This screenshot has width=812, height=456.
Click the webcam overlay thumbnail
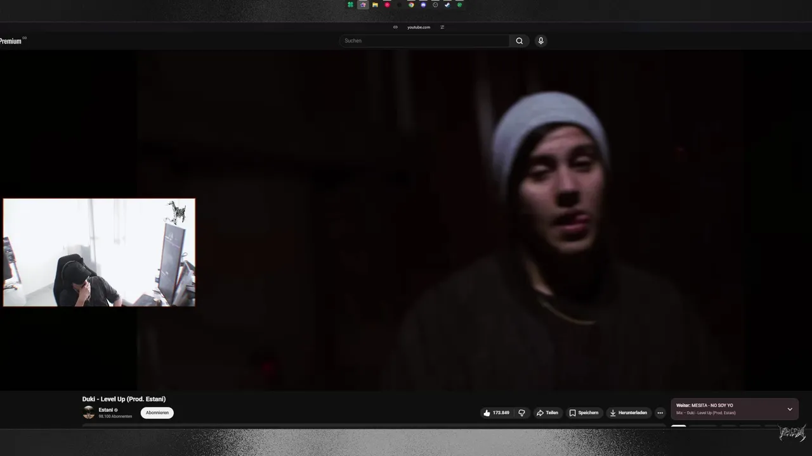99,252
